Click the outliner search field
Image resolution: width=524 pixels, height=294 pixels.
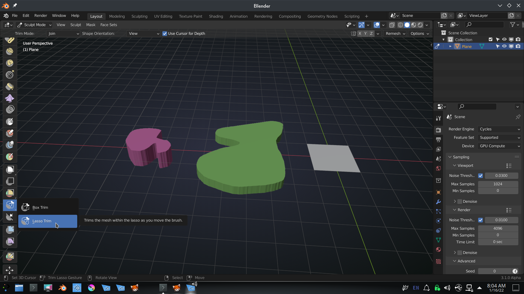tap(484, 25)
